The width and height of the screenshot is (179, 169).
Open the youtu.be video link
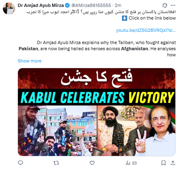146,30
